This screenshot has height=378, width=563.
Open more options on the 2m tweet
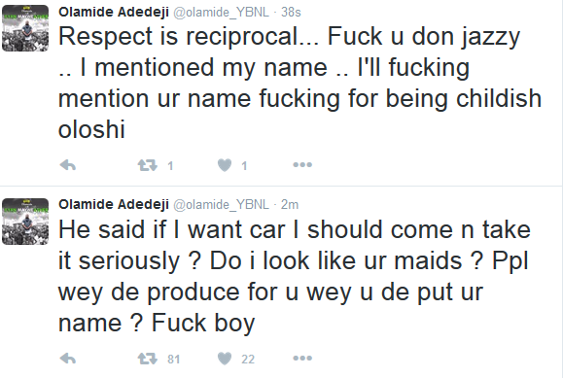tap(302, 359)
